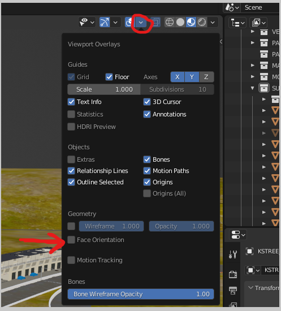The image size is (281, 311).
Task: Collapse the expanded SU collection
Action: pos(252,88)
